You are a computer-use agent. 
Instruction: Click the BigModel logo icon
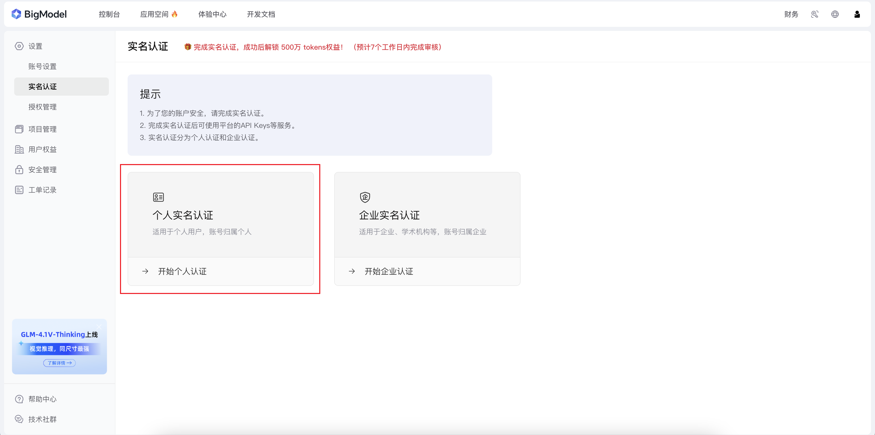tap(16, 14)
